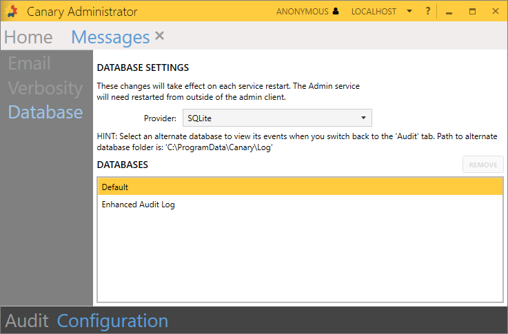
Task: Close the Messages tab with its X
Action: [159, 36]
